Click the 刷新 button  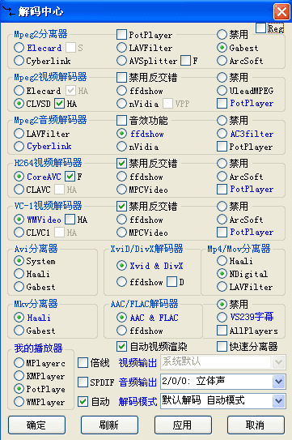click(x=109, y=425)
